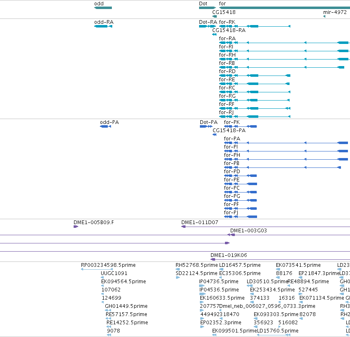
Task: Open the IP04736.5prime EST label
Action: click(x=219, y=282)
